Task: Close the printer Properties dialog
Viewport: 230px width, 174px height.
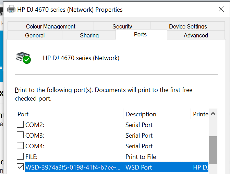Action: [x=221, y=9]
